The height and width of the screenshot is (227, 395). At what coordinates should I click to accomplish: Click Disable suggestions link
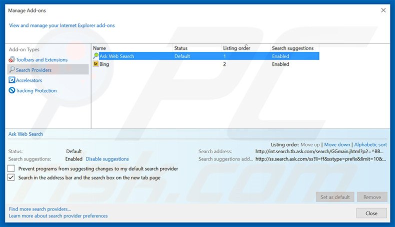[107, 159]
